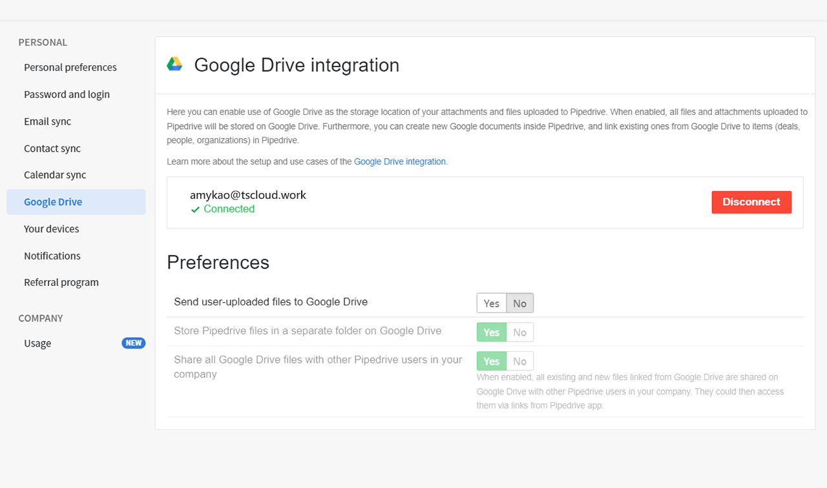Click the Preferences heading

pos(218,263)
